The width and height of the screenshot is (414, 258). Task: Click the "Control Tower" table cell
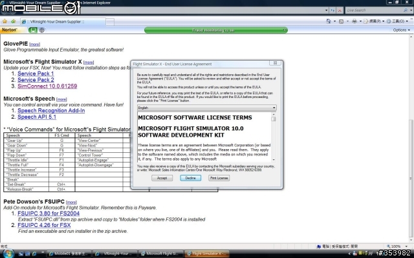coord(99,155)
